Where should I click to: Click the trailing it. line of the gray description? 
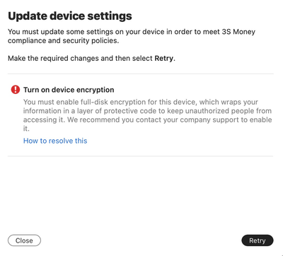pyautogui.click(x=26, y=129)
